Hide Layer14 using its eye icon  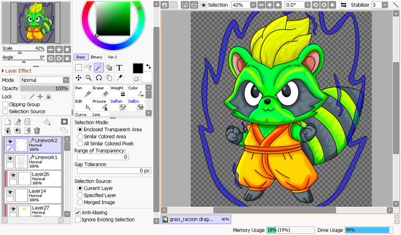click(x=10, y=192)
